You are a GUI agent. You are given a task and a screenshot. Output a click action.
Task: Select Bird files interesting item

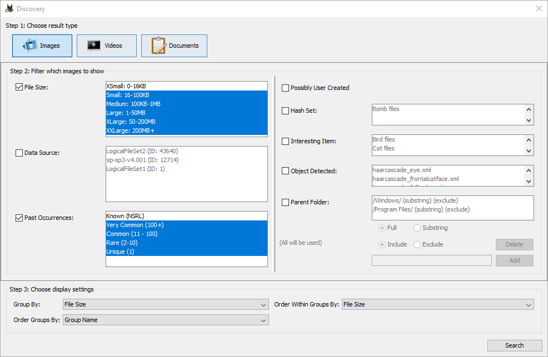[x=448, y=139]
